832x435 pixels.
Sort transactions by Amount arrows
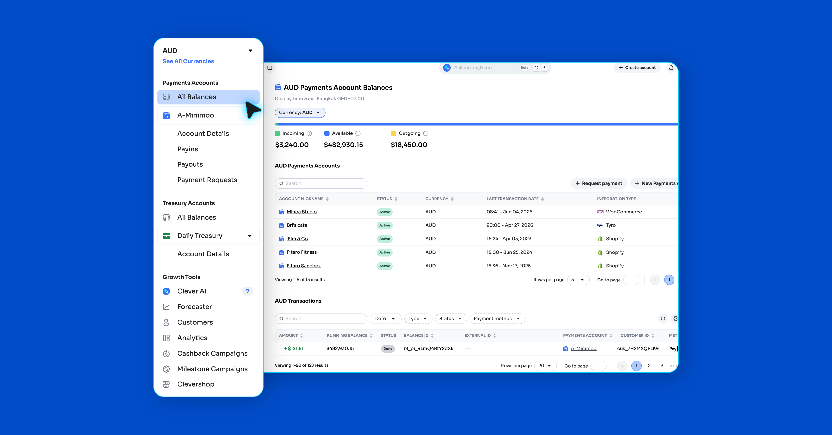click(302, 336)
